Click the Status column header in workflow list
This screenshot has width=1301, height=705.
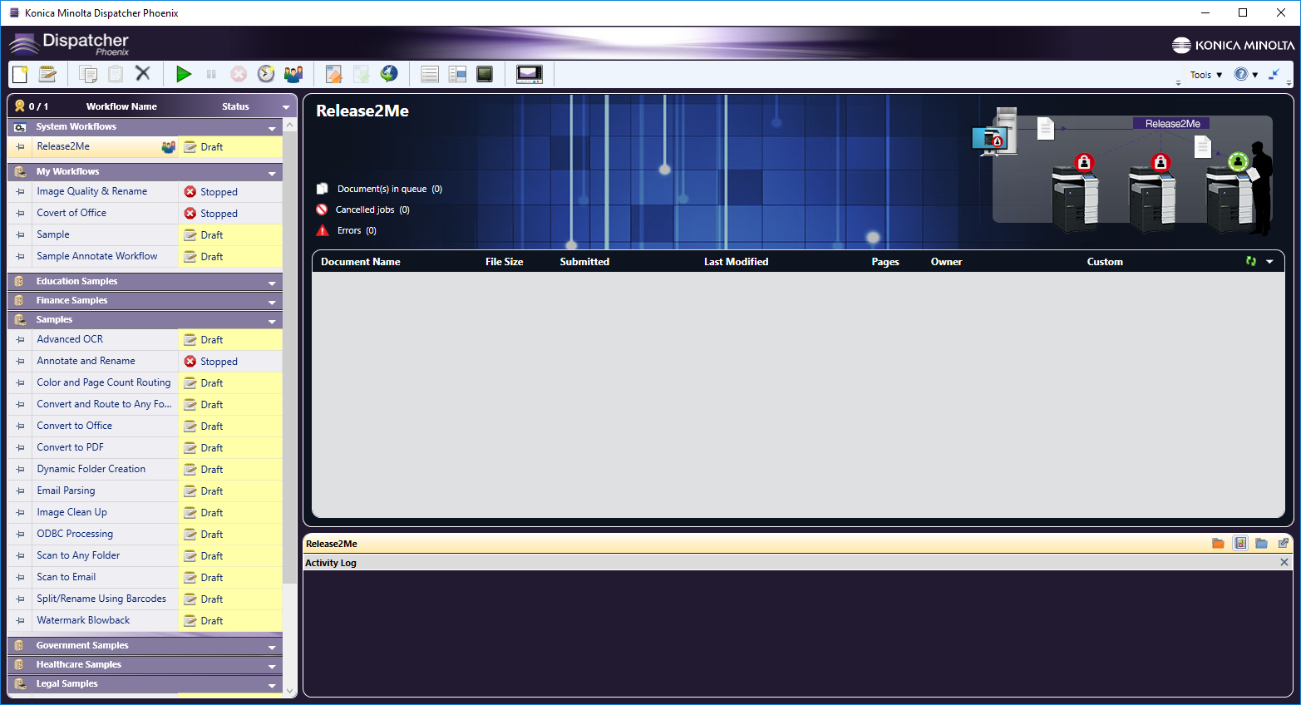click(235, 106)
